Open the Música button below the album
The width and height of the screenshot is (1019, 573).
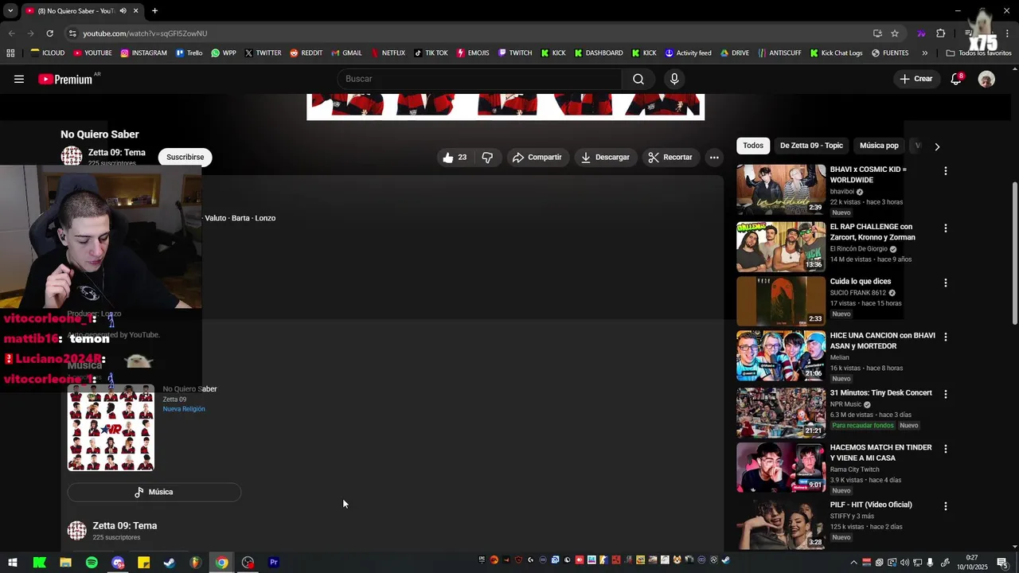(154, 493)
